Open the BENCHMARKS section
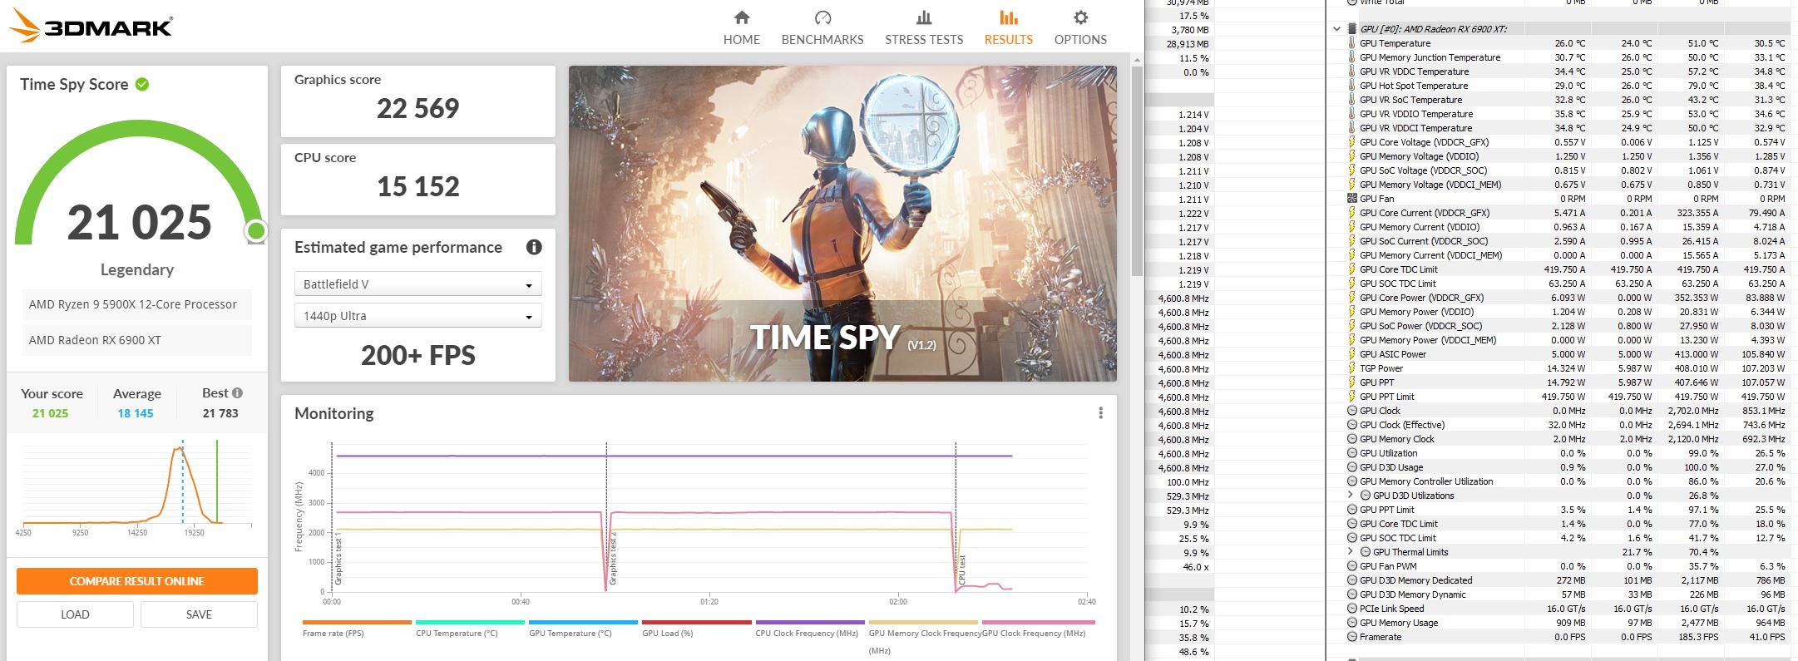The image size is (1798, 661). click(822, 27)
